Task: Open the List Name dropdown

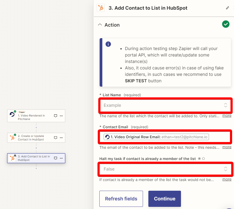Action: coord(165,105)
